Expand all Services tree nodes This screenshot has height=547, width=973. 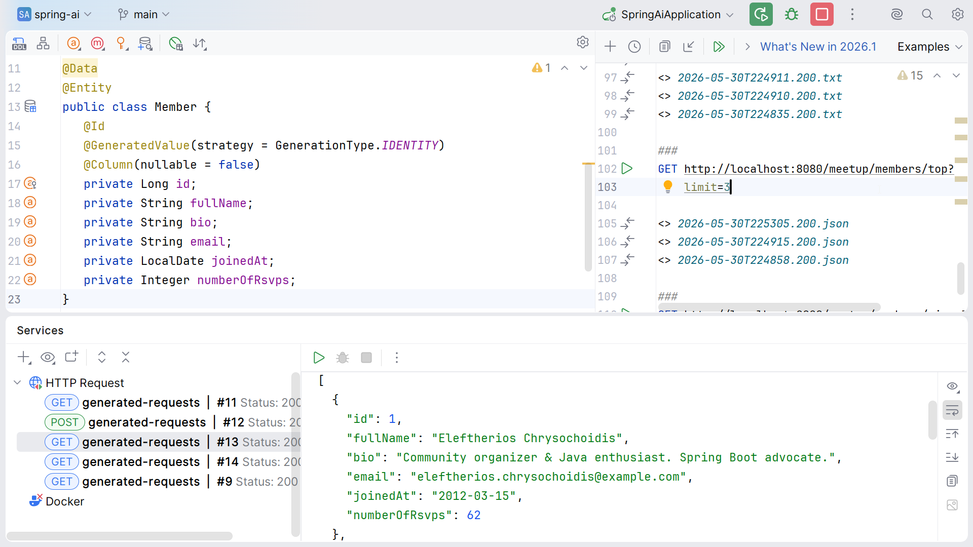tap(102, 357)
